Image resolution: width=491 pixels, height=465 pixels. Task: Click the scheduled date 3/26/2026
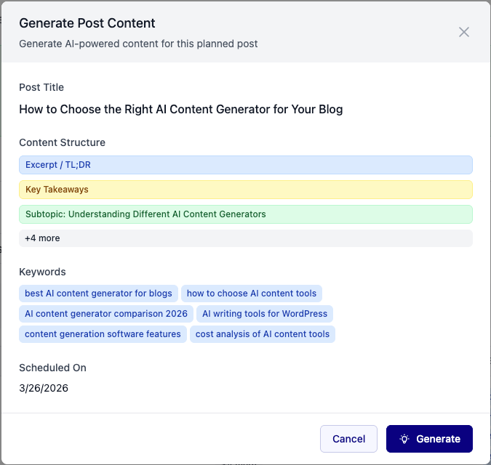[44, 388]
